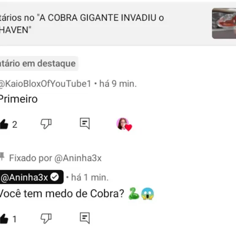236x236 pixels.
Task: Open the cobra video thumbnail
Action: click(x=224, y=23)
